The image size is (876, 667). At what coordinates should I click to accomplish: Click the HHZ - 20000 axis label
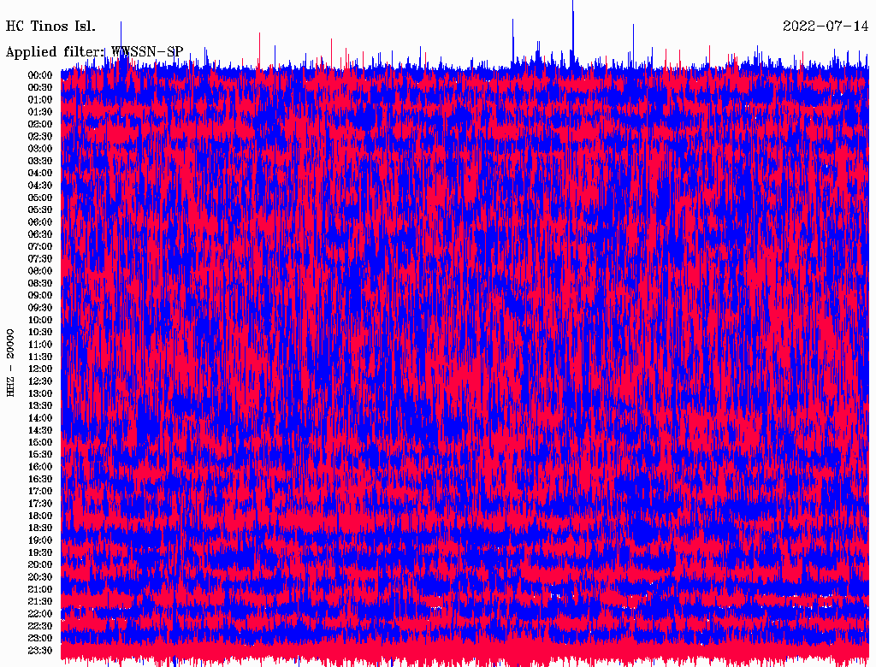11,362
